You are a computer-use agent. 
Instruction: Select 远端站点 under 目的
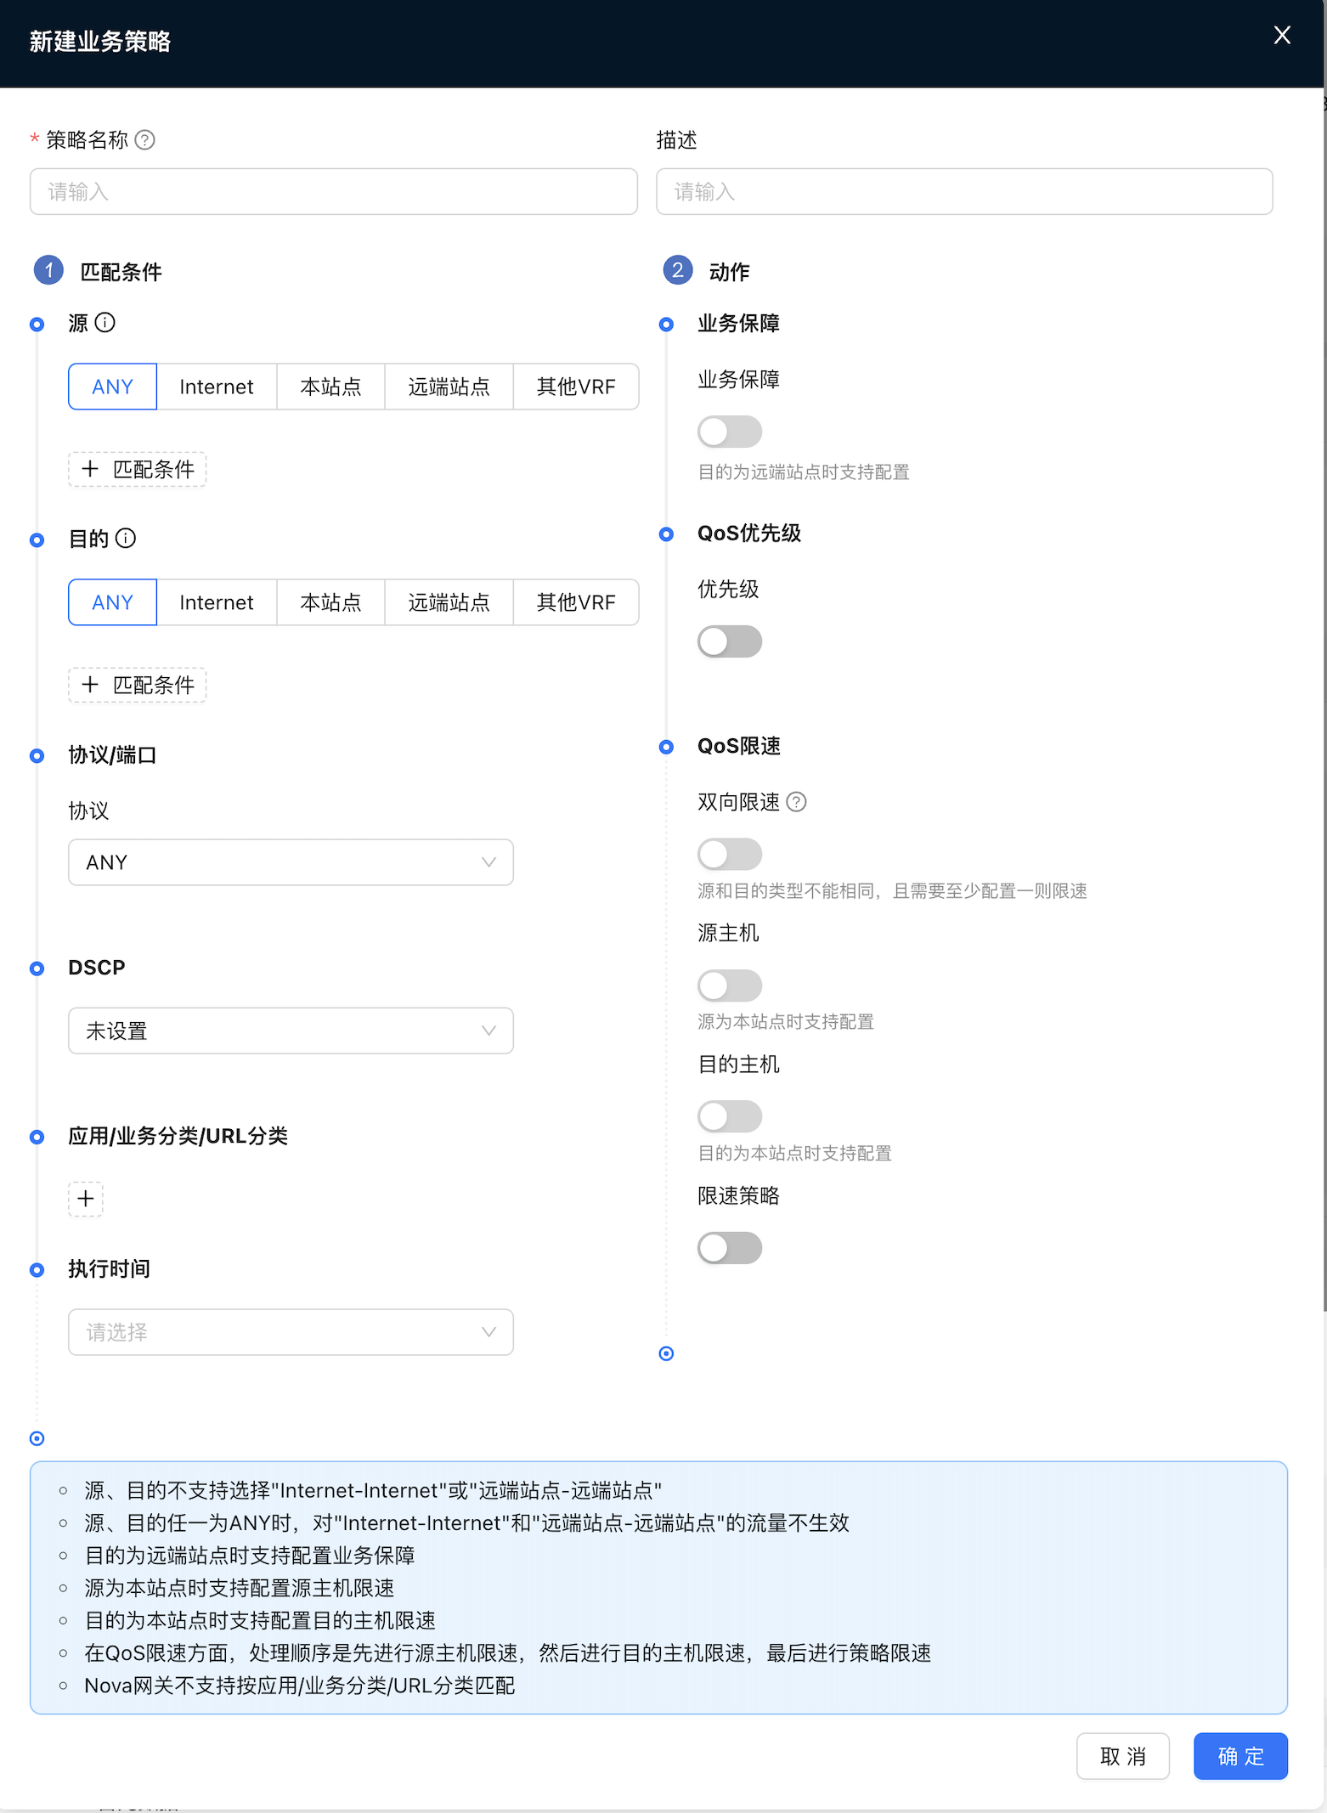pyautogui.click(x=449, y=602)
